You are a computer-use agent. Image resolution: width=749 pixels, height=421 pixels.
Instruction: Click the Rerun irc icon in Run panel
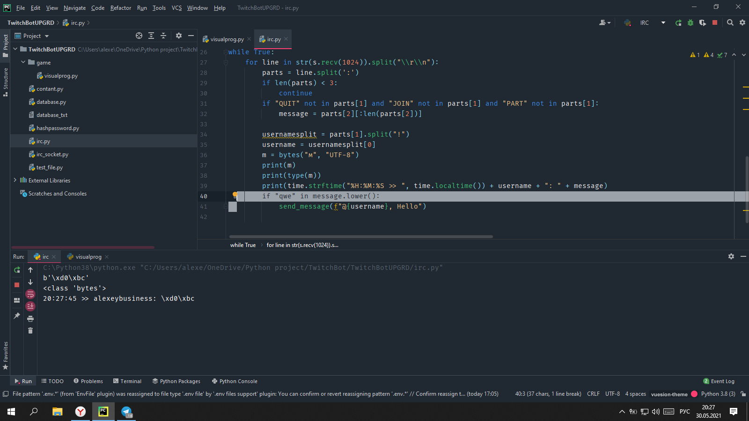tap(17, 270)
